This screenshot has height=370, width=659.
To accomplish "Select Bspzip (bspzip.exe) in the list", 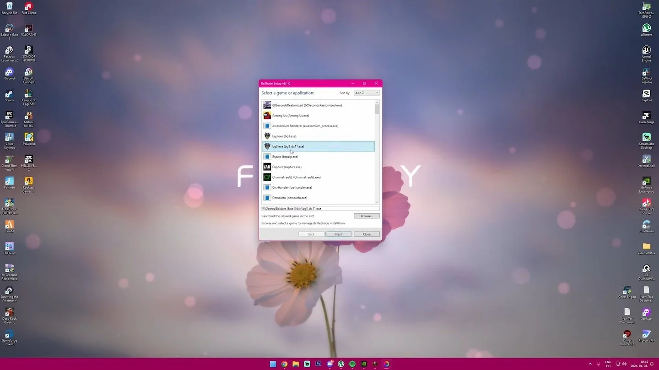I will click(318, 157).
